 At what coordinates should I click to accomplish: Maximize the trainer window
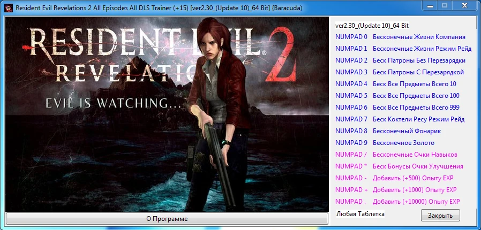444,6
